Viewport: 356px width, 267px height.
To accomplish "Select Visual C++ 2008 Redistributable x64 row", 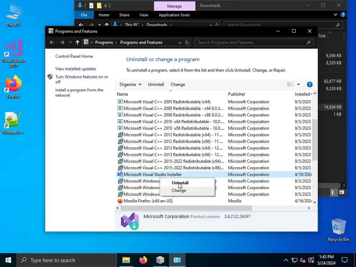I will tap(214, 108).
